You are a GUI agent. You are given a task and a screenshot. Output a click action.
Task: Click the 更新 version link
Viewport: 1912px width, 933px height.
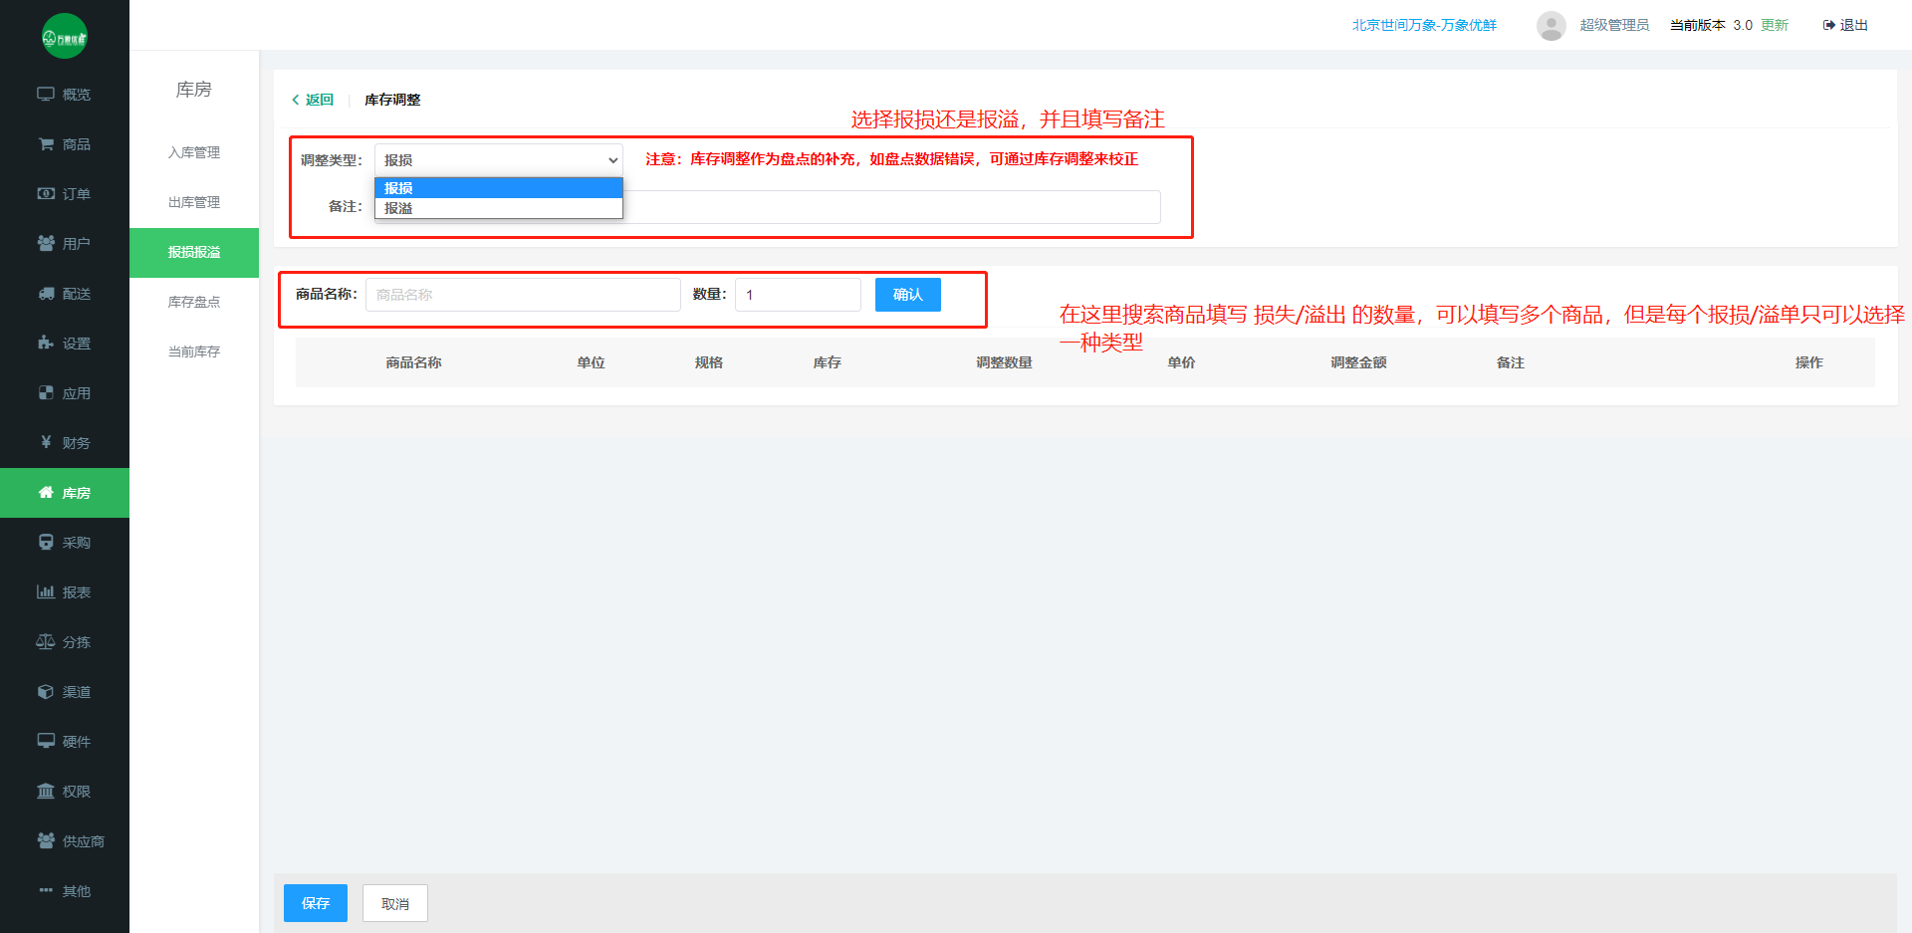[x=1775, y=25]
